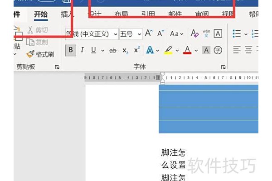Screen dimensions: 272x181
Task: Click the first text line 脚注怎 in the document
Action: 173,152
